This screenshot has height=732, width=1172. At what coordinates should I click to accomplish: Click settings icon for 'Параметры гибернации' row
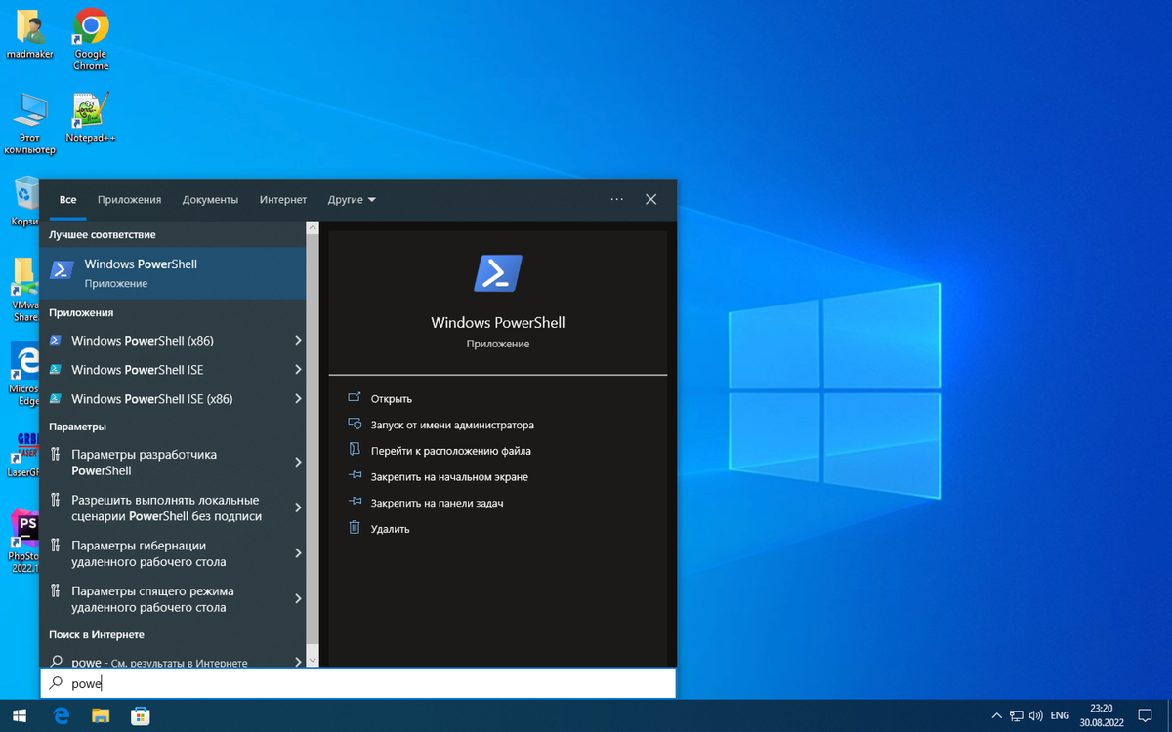pos(55,546)
